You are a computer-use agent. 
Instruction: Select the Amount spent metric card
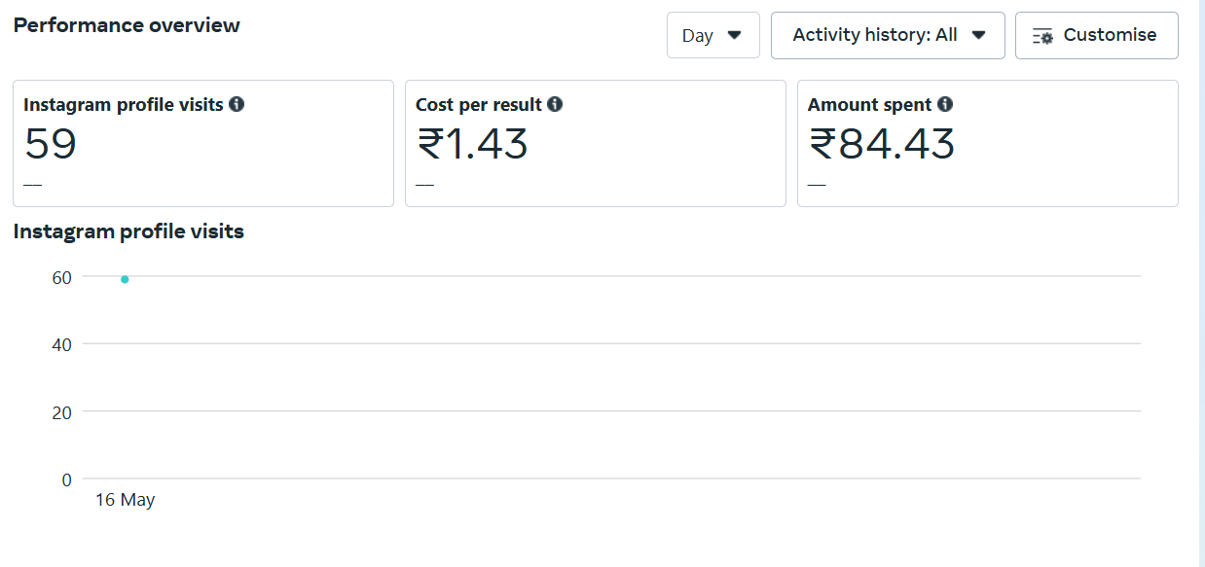coord(988,143)
